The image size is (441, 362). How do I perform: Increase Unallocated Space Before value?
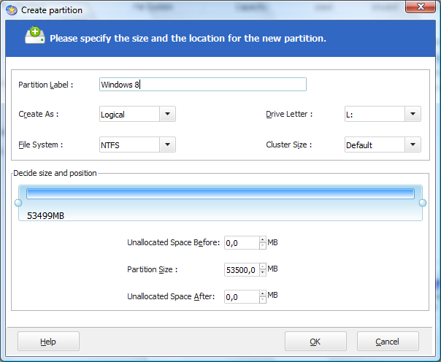click(x=262, y=239)
